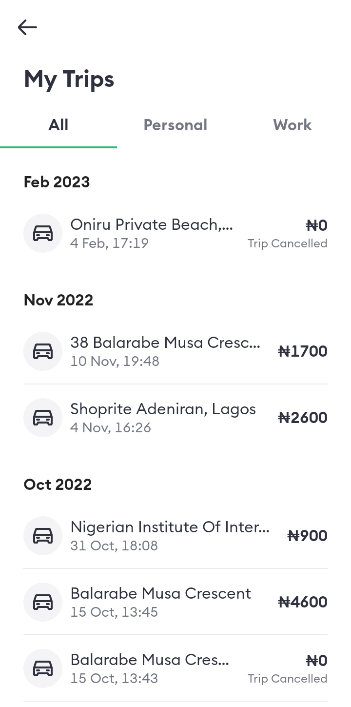Switch to the Work tab
The image size is (351, 707).
292,125
